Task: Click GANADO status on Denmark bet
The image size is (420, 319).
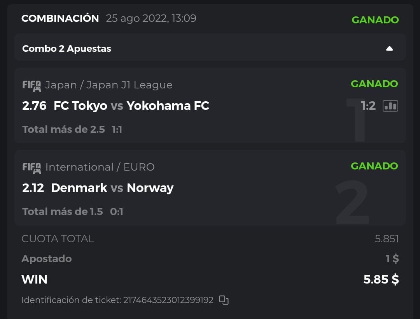Action: [x=374, y=166]
